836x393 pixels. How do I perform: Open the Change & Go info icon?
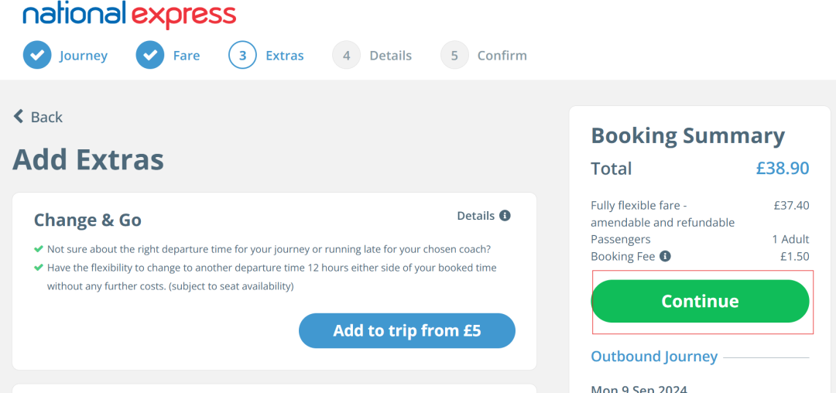(505, 216)
